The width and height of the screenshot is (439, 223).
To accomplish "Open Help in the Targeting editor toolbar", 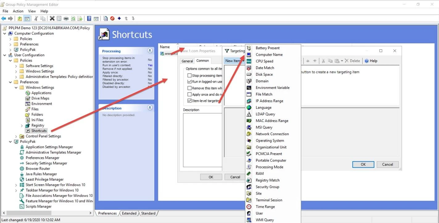I will click(x=371, y=61).
